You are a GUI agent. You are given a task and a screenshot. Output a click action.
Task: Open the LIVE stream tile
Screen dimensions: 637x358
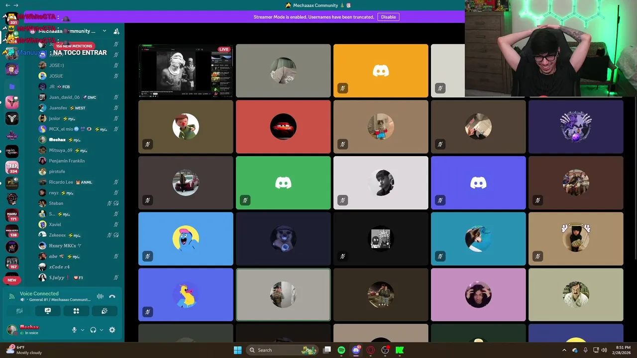click(x=186, y=71)
